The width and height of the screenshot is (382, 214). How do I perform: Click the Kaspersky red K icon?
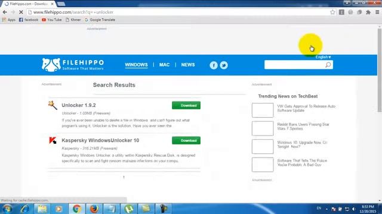pos(53,140)
